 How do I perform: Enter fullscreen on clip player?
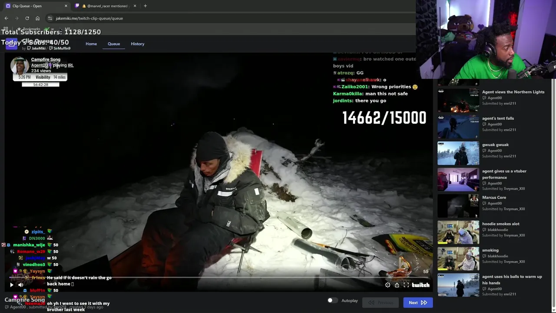pos(406,285)
